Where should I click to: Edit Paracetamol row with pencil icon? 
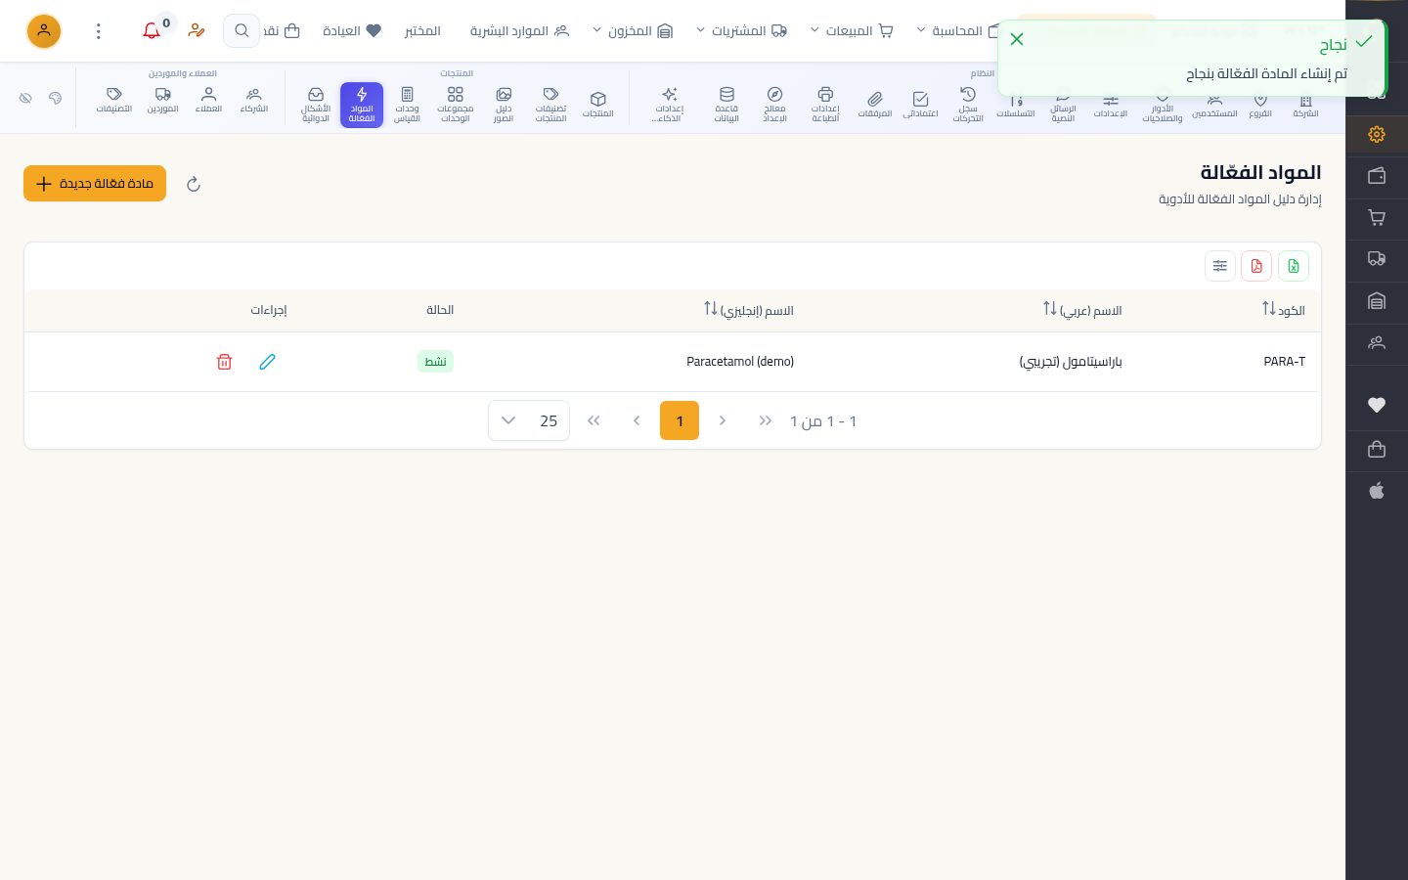pos(267,362)
